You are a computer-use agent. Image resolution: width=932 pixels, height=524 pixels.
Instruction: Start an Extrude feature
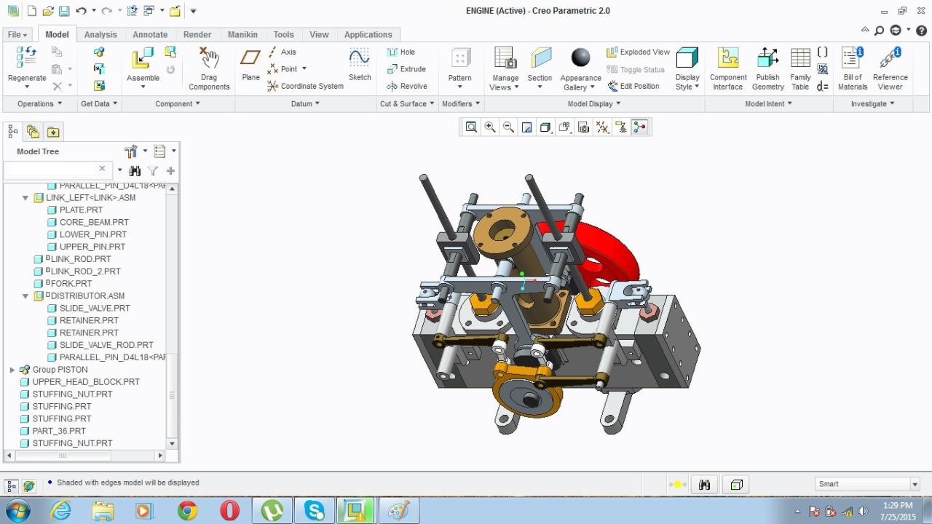tap(407, 68)
